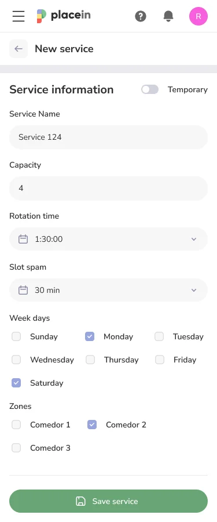Check the Wednesday checkbox
The height and width of the screenshot is (522, 217).
(16, 360)
